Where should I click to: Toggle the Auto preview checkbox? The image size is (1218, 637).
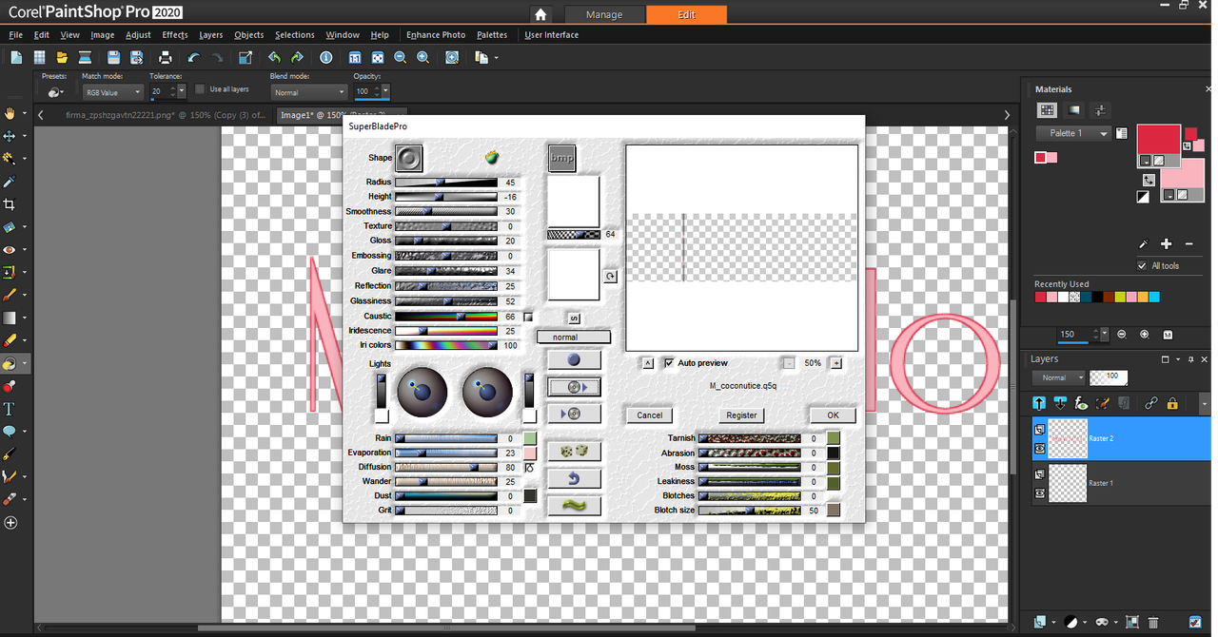point(669,363)
